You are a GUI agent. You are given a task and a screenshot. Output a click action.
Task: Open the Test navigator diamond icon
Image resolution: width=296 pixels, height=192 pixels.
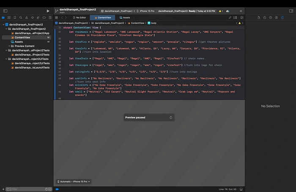33,18
